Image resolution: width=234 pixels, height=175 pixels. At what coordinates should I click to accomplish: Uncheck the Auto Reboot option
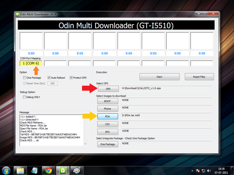click(x=49, y=78)
